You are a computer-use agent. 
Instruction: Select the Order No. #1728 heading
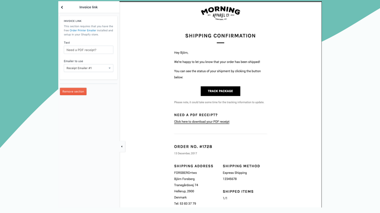[193, 146]
